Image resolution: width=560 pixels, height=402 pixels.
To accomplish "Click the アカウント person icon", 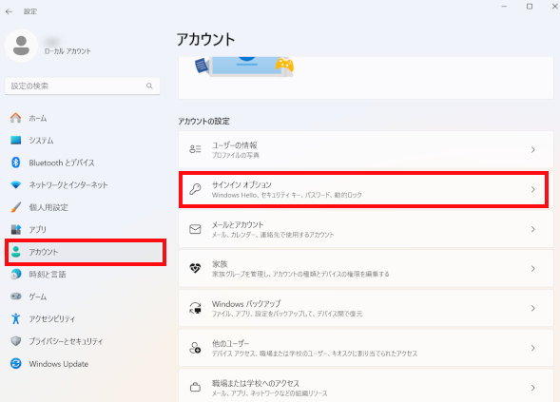I will pyautogui.click(x=16, y=252).
